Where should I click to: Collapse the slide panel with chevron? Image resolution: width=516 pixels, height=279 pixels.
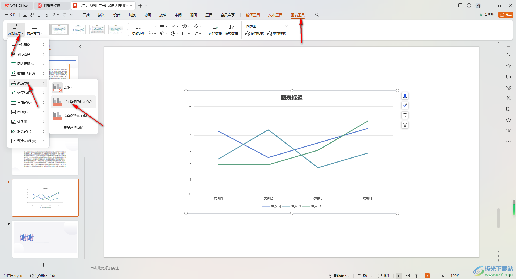(x=80, y=47)
